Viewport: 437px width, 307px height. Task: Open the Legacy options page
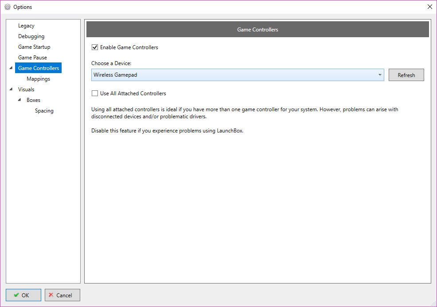point(26,26)
